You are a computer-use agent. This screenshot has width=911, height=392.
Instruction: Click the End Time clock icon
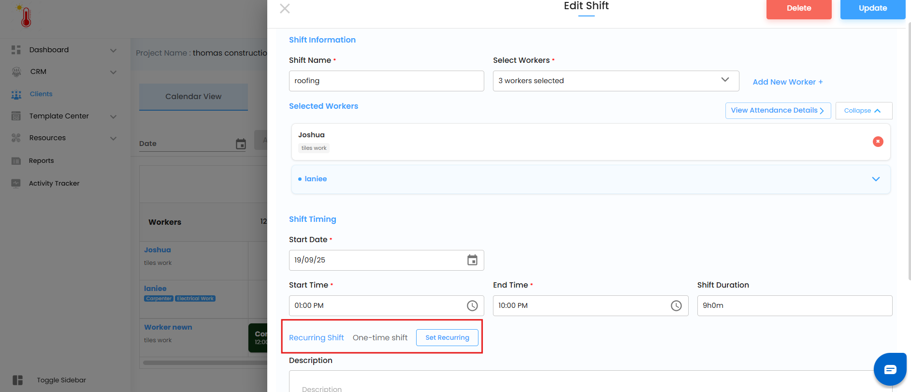[676, 305]
